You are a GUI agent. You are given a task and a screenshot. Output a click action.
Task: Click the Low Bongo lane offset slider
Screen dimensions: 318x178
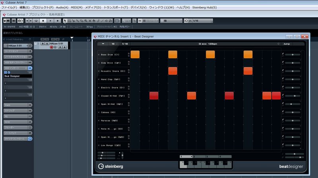pyautogui.click(x=293, y=145)
